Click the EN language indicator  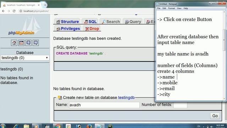(x=199, y=126)
